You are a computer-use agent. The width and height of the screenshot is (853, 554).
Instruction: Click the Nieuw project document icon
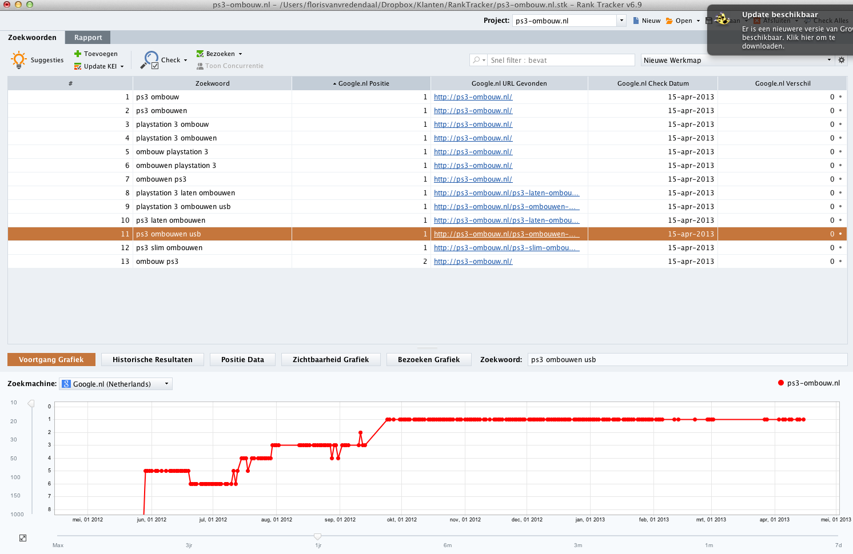636,21
